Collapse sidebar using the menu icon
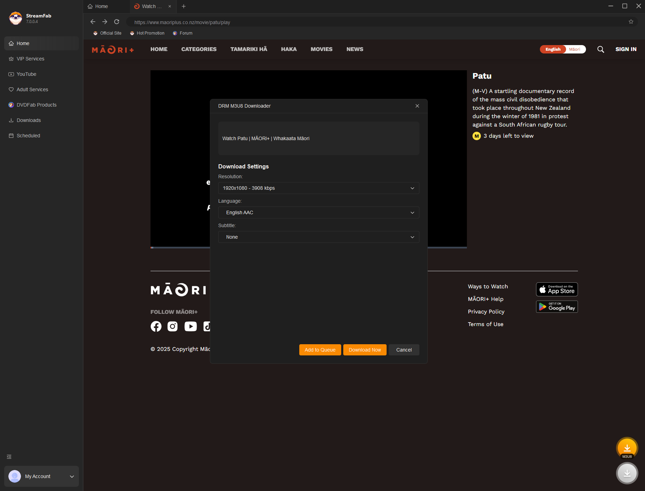The height and width of the screenshot is (491, 645). pos(9,457)
